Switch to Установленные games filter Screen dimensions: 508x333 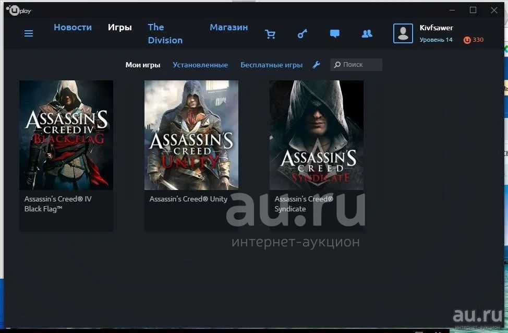tap(200, 65)
